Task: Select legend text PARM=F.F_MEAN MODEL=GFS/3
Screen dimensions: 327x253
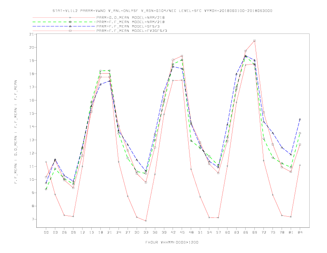Action: [x=128, y=26]
